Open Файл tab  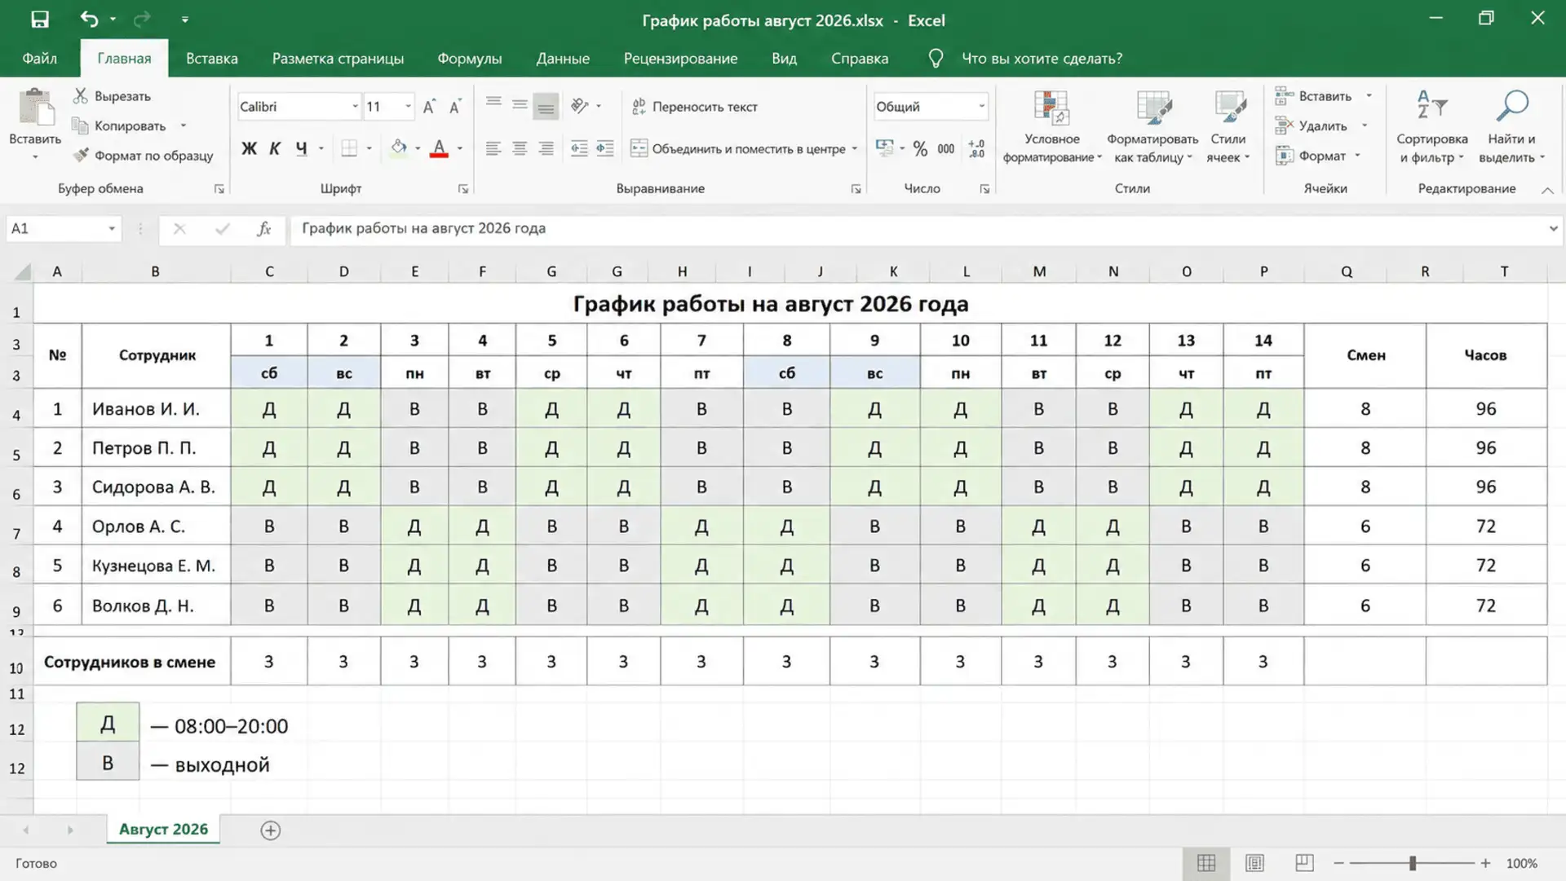point(39,59)
